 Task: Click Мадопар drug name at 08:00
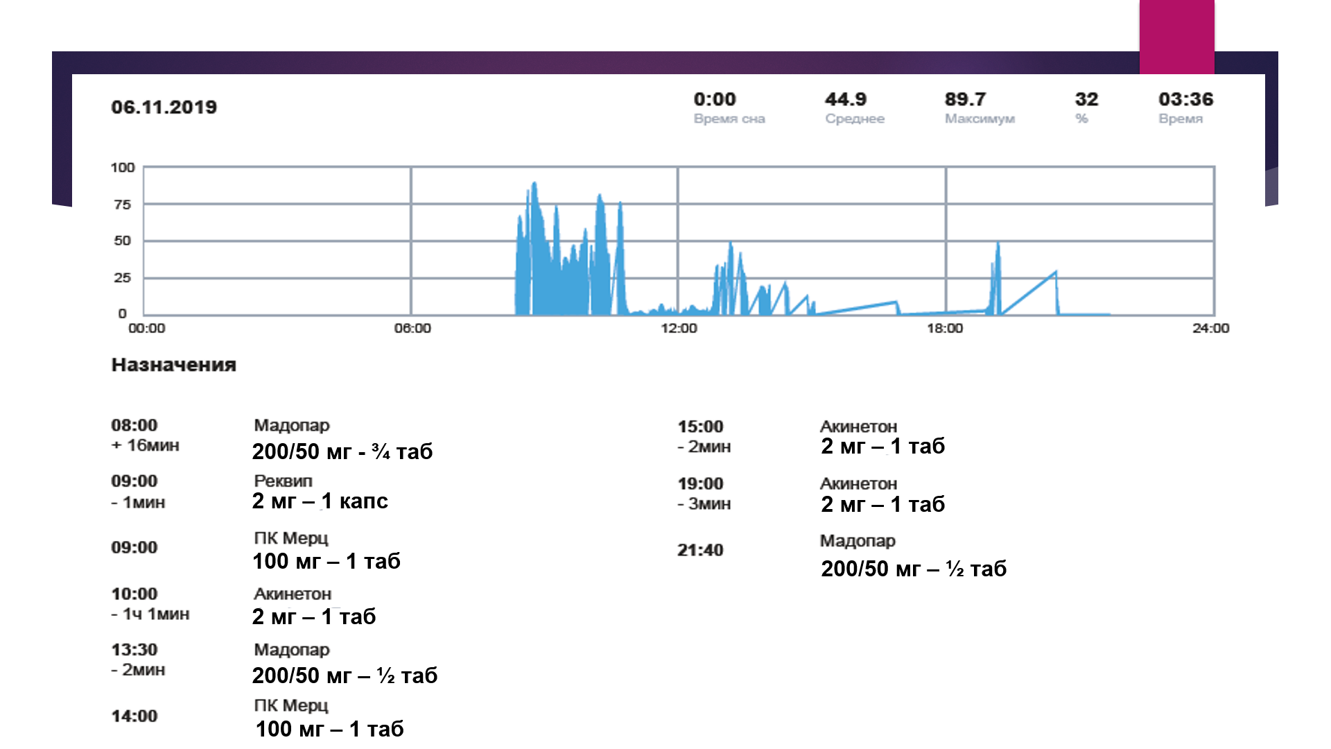(291, 425)
